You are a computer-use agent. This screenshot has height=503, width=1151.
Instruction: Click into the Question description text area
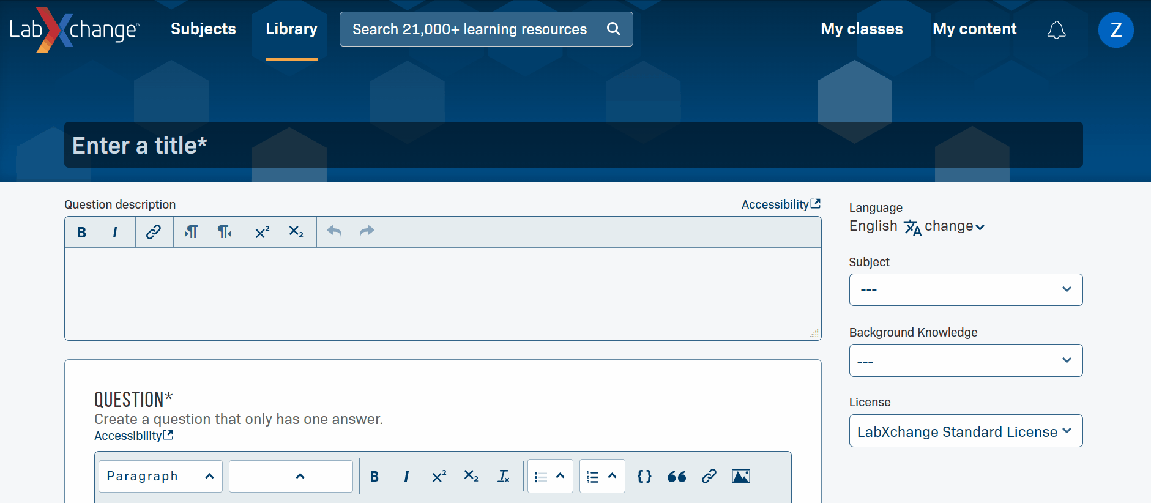tap(442, 294)
